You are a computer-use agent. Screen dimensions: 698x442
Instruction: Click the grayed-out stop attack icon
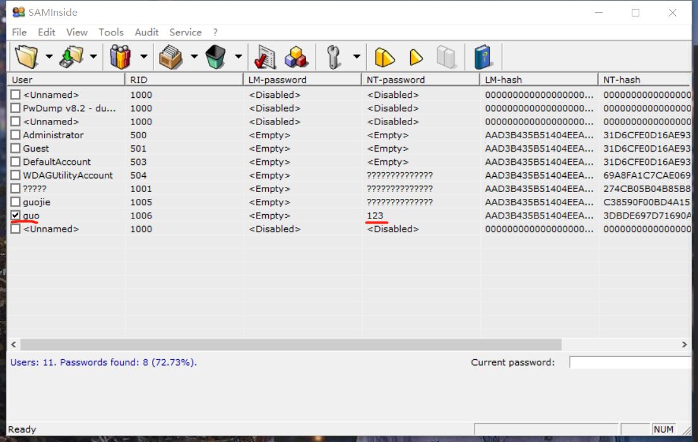tap(446, 57)
